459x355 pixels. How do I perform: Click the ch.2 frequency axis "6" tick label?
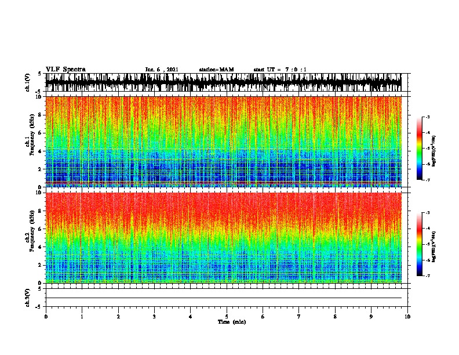pyautogui.click(x=41, y=229)
